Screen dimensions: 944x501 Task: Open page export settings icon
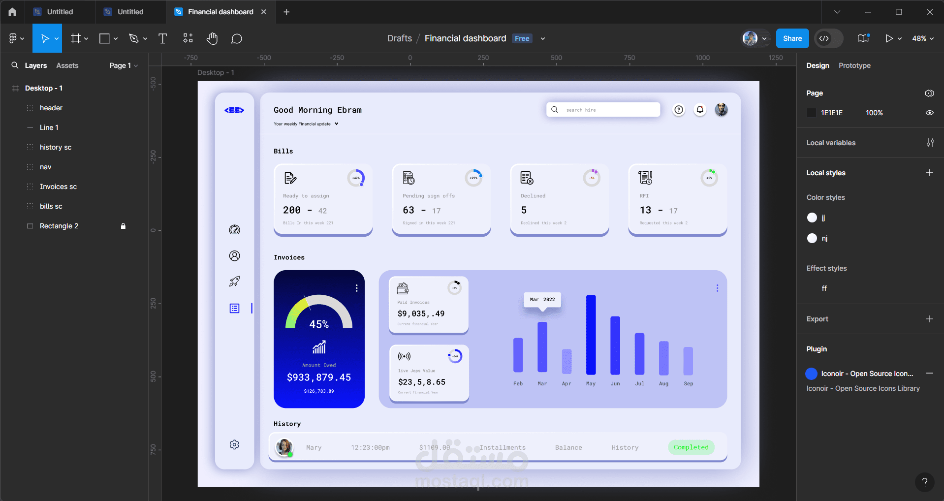point(929,93)
